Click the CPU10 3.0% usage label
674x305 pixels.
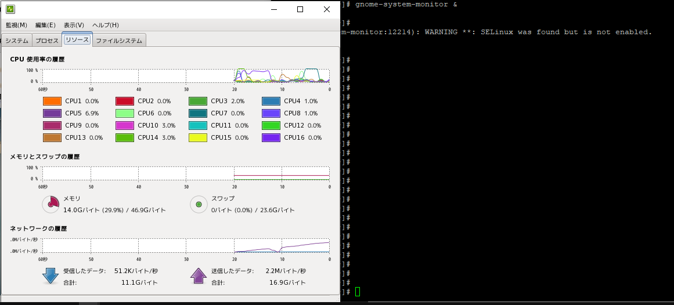pos(157,125)
